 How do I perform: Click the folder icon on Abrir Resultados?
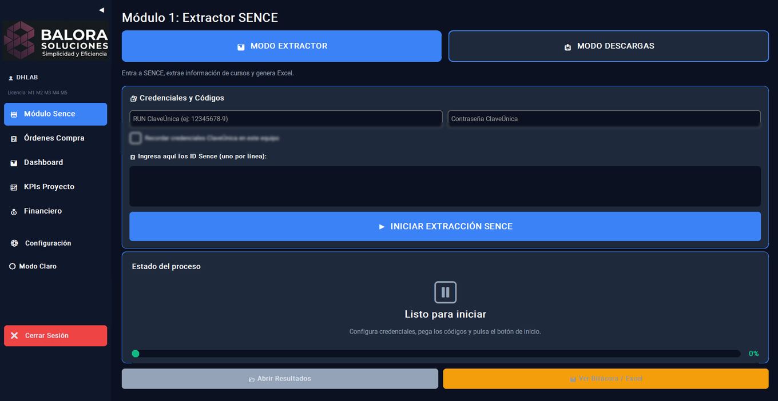[x=252, y=379]
